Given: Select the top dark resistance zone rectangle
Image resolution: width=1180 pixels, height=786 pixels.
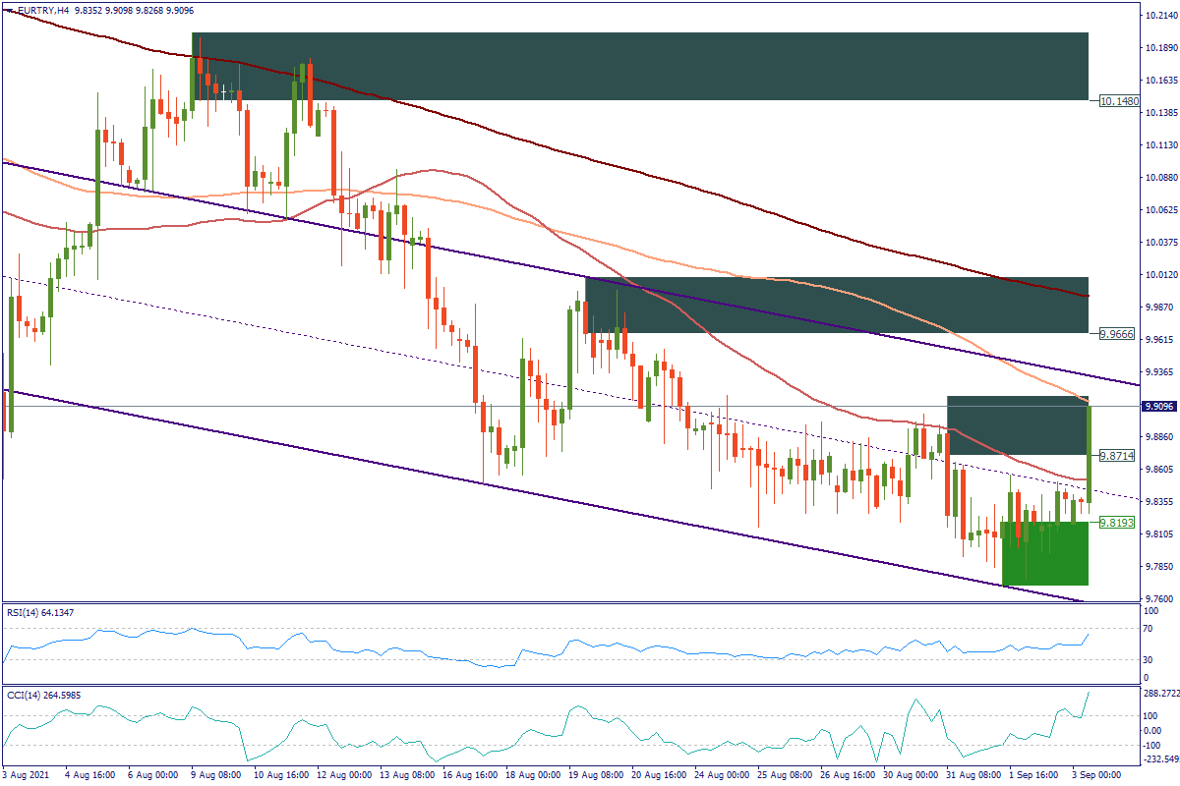Looking at the screenshot, I should 639,66.
